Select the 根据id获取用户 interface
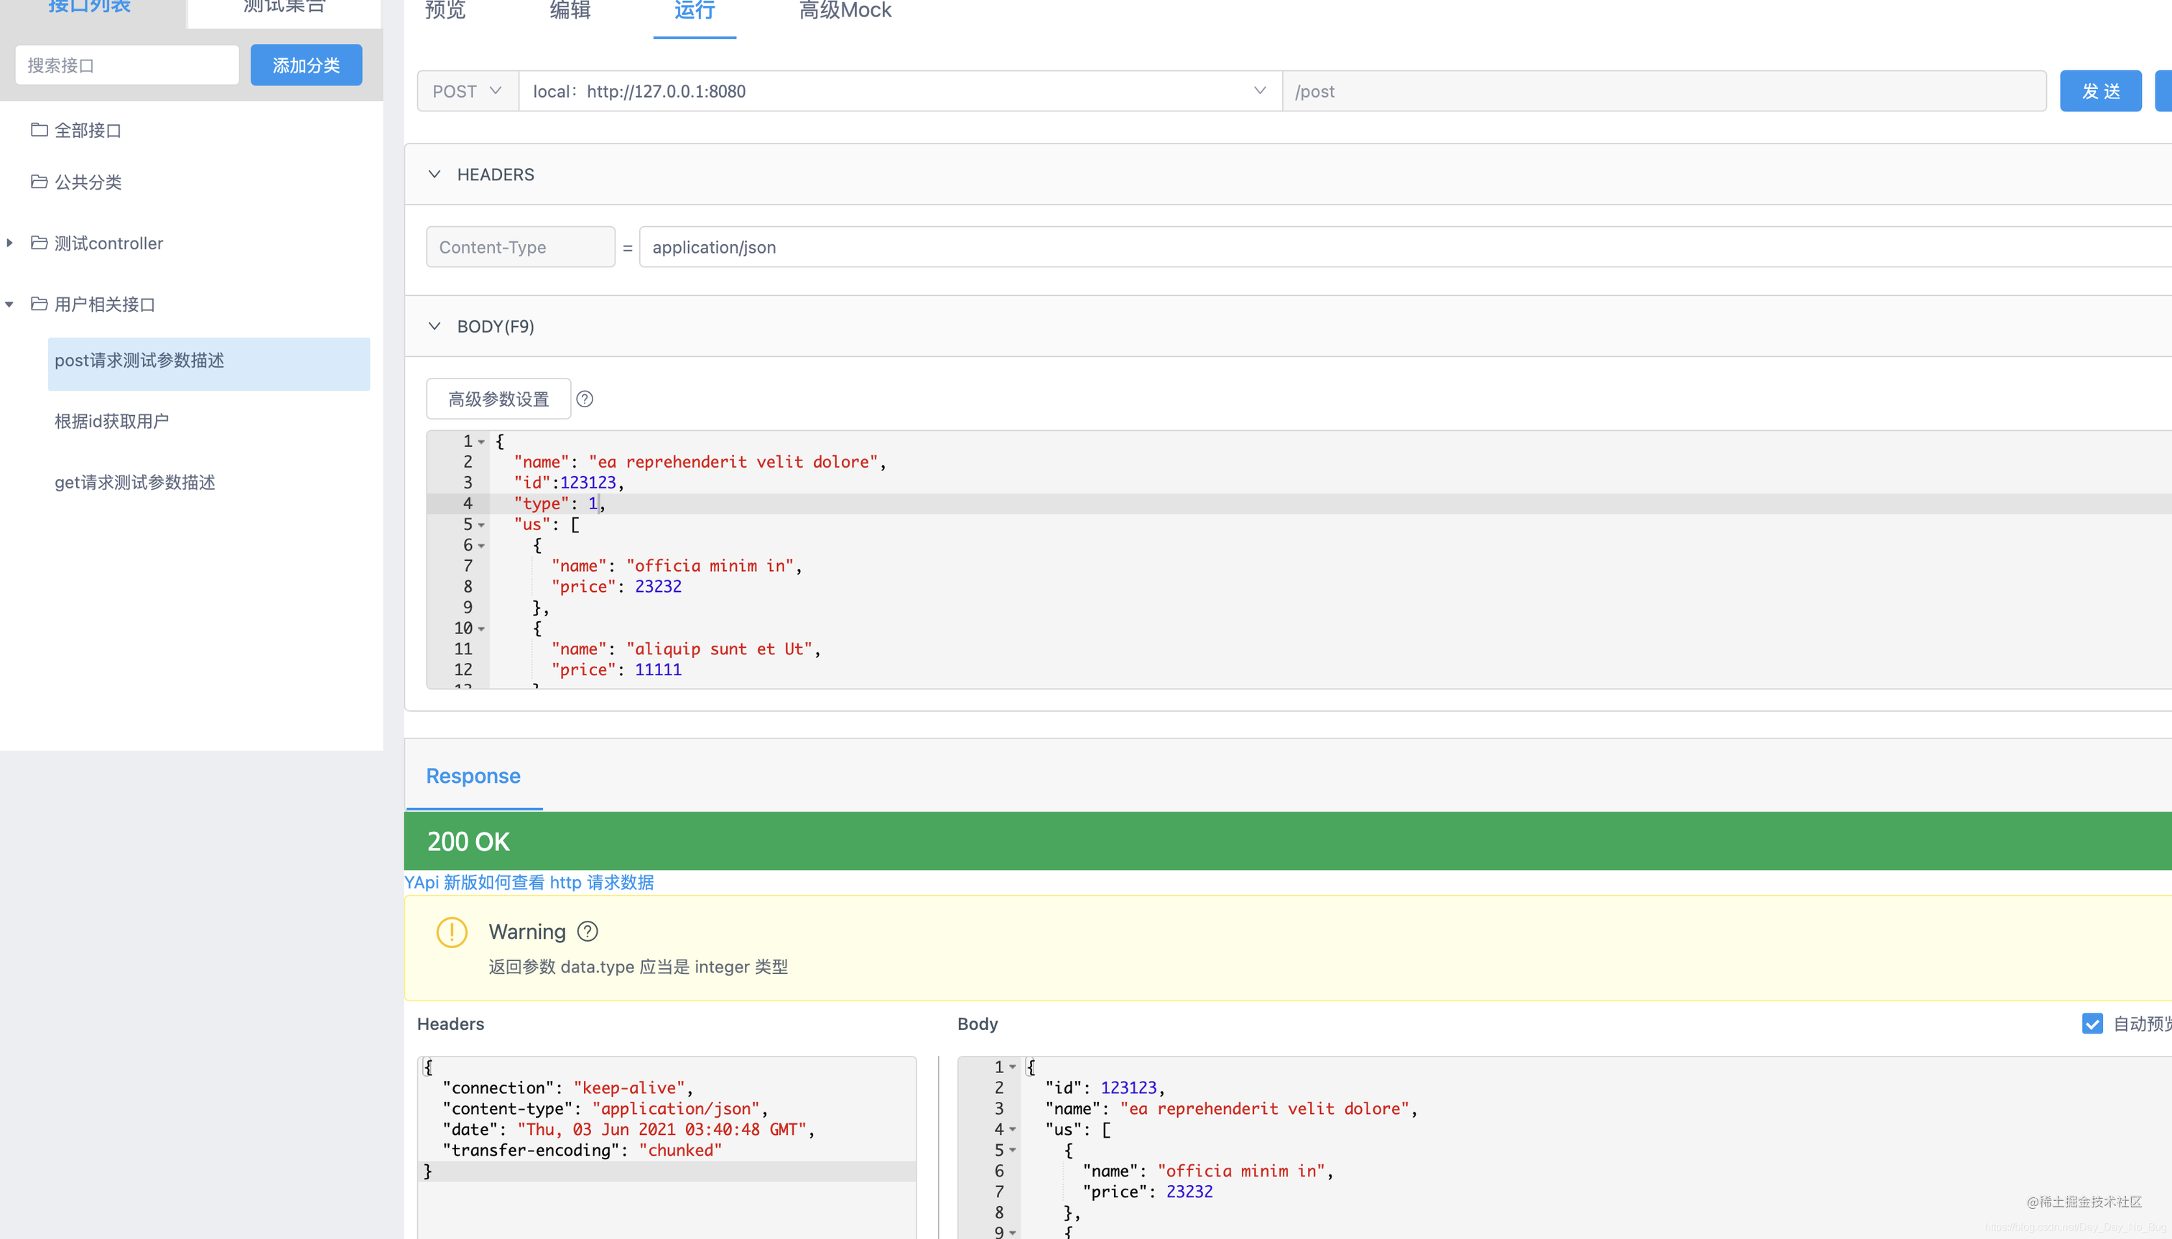 point(111,421)
